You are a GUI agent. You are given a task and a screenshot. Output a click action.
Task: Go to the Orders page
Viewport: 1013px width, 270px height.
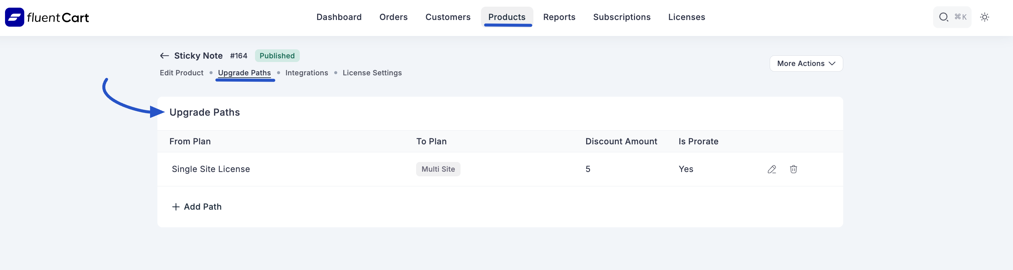click(x=393, y=17)
